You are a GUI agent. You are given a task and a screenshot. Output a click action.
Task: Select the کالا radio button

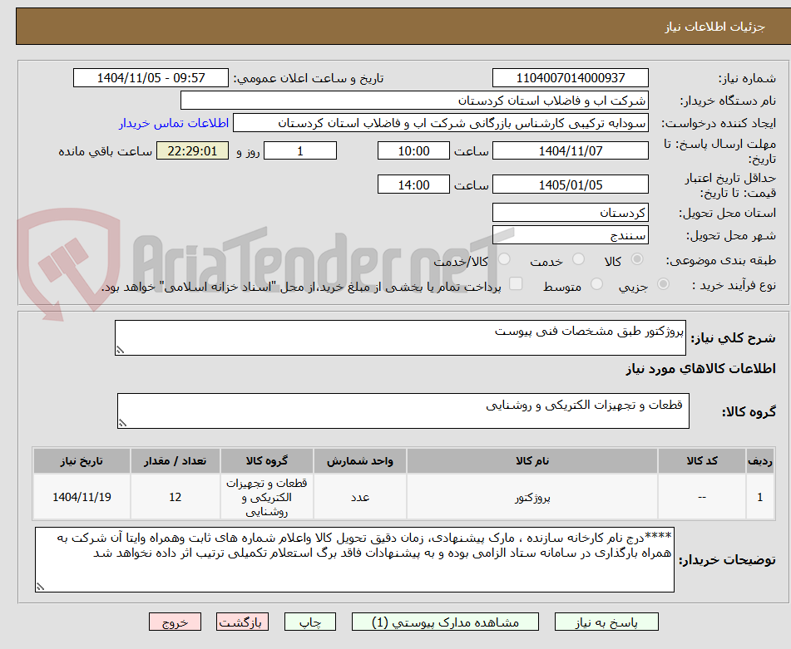[637, 259]
